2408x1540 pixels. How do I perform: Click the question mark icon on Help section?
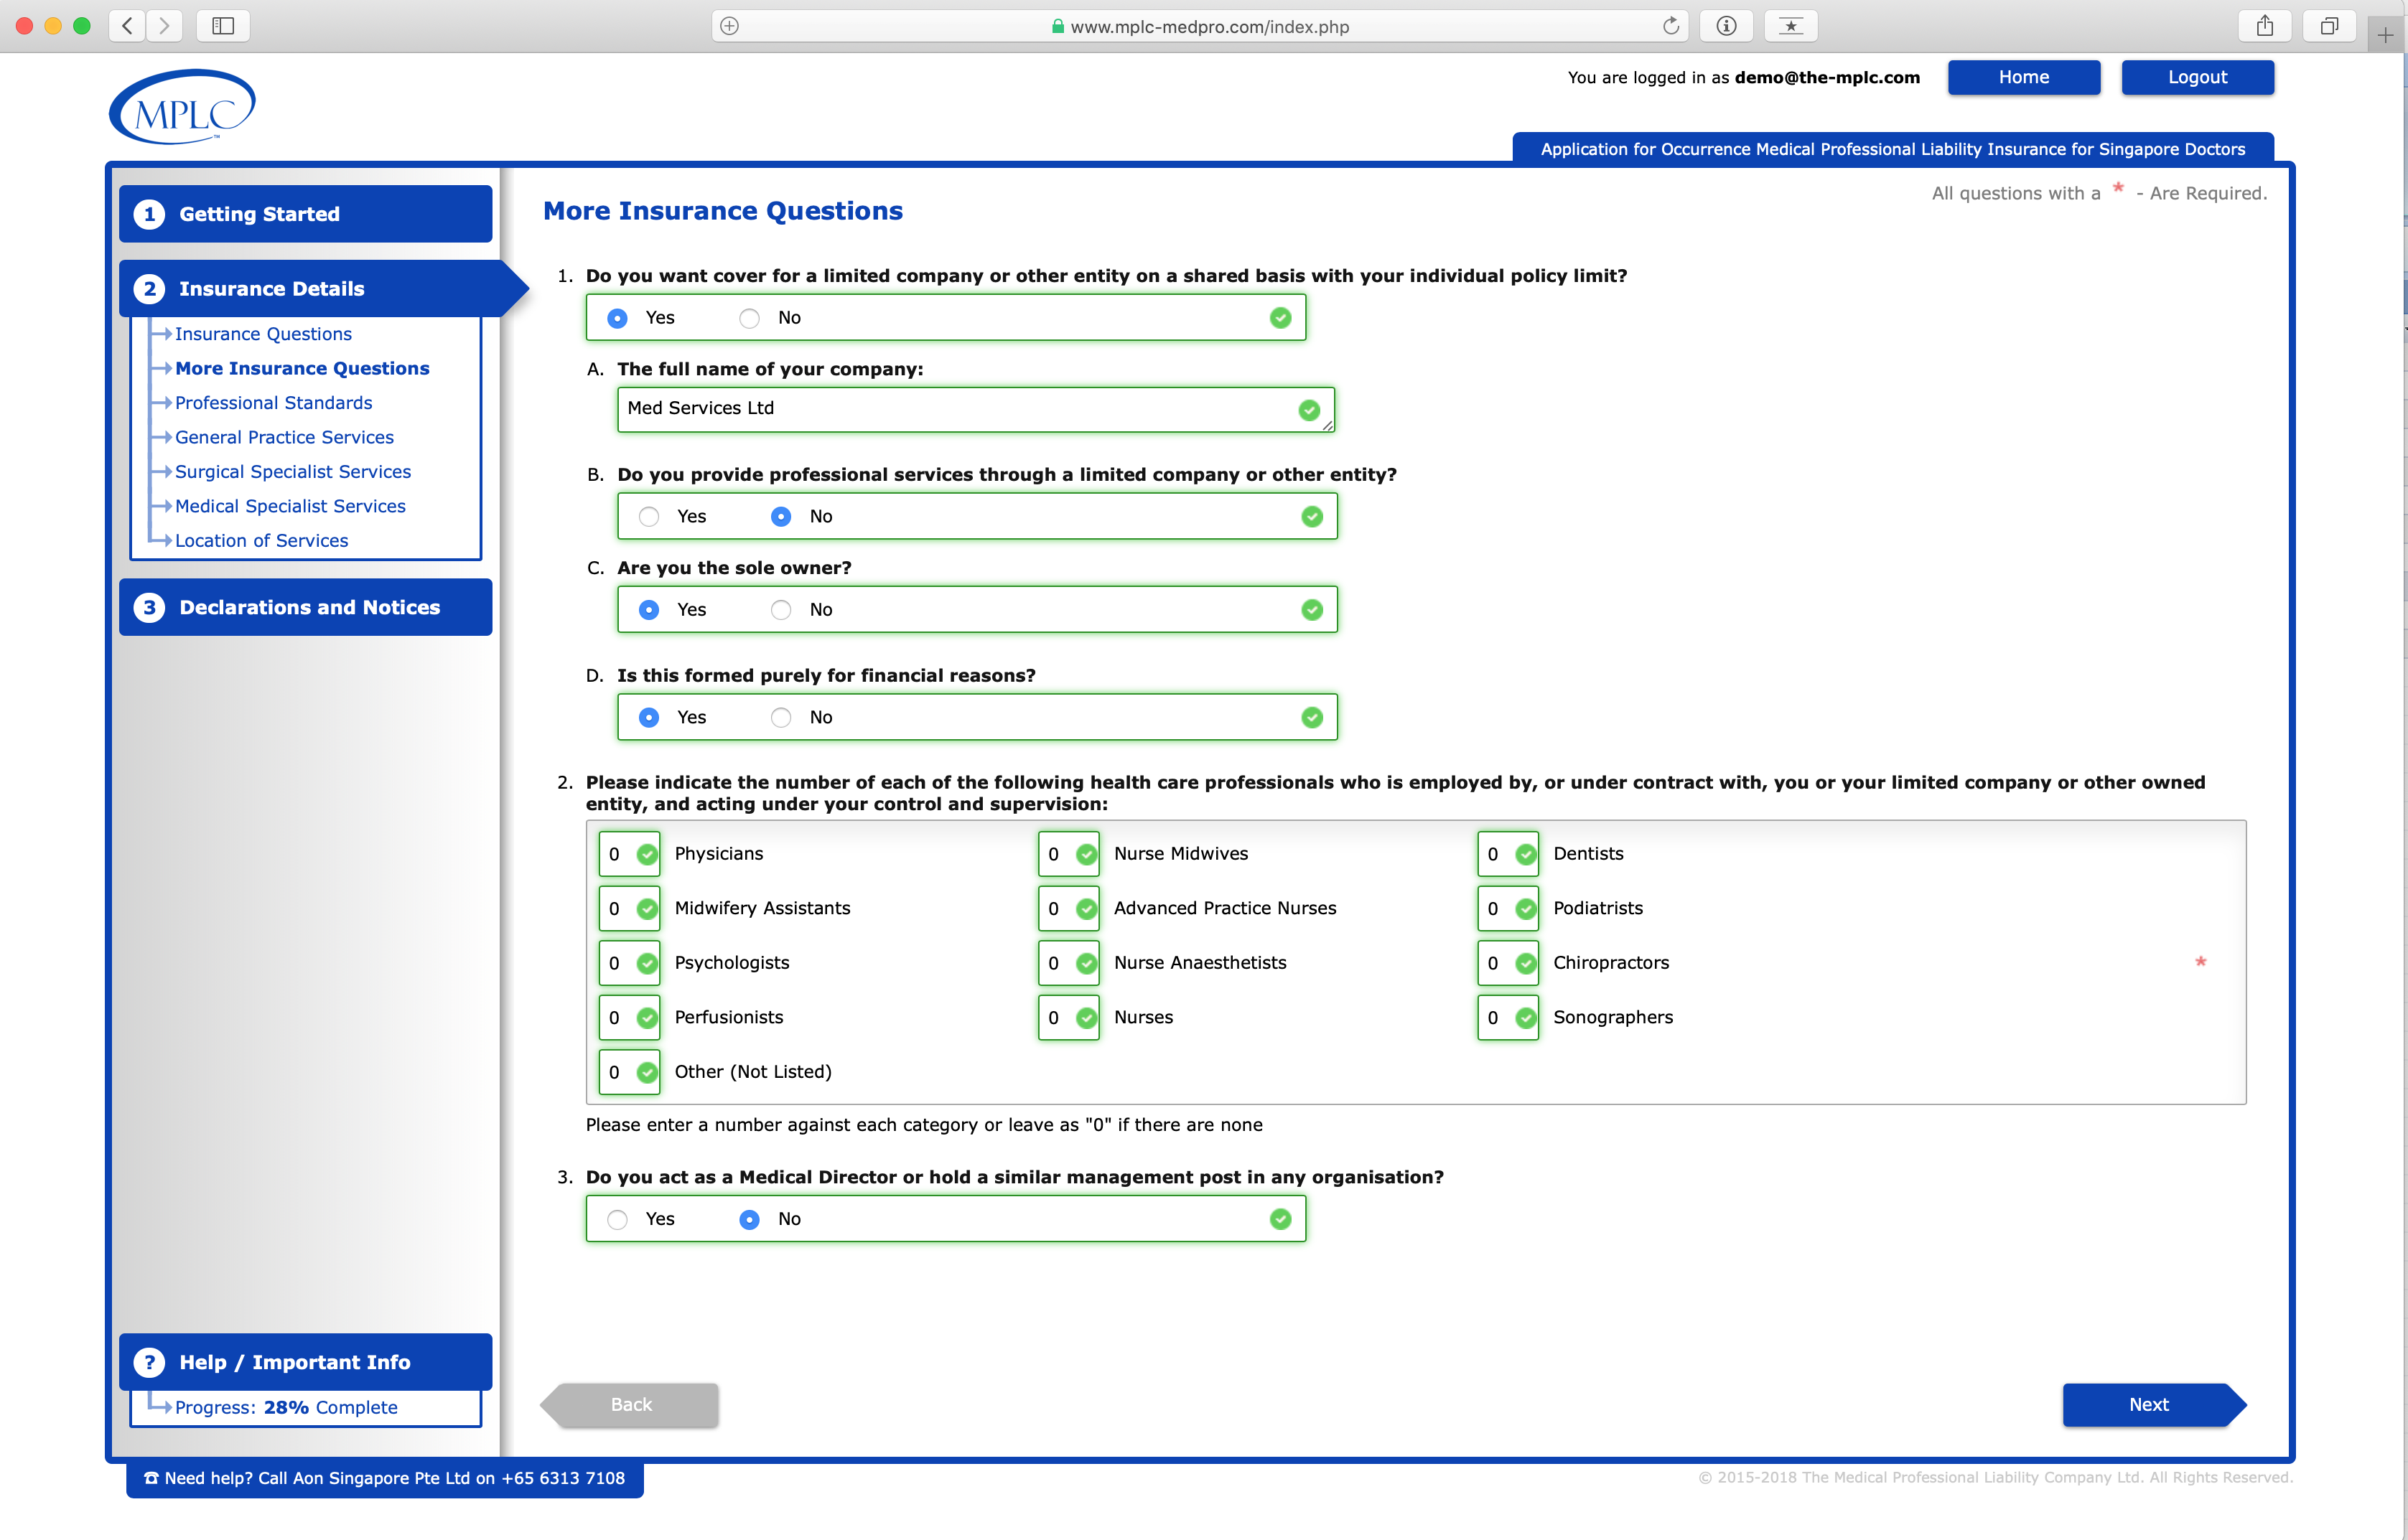[150, 1361]
